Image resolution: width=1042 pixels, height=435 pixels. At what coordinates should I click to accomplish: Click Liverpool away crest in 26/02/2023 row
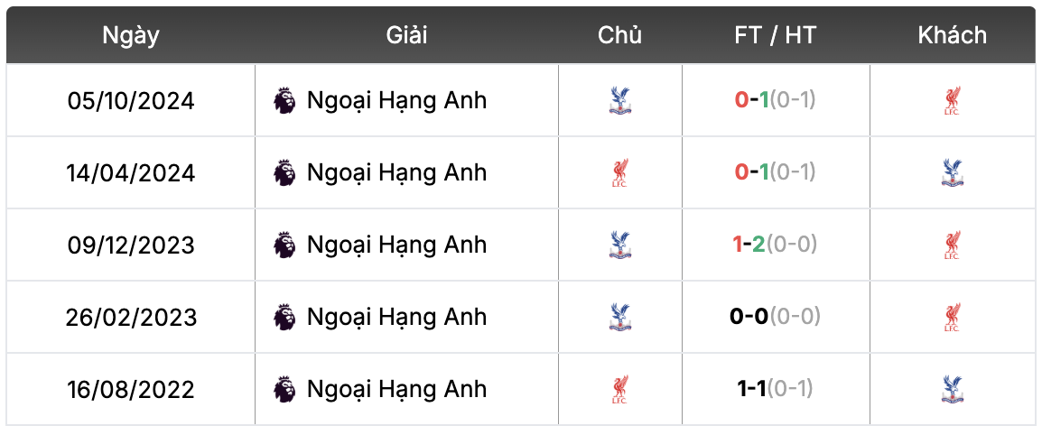pos(953,317)
